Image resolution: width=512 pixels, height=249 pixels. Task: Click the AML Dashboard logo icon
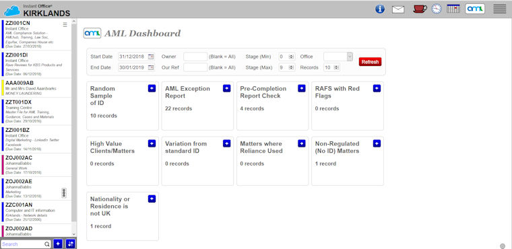pos(92,33)
